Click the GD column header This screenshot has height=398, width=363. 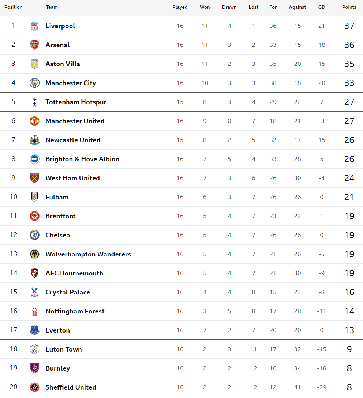[322, 7]
